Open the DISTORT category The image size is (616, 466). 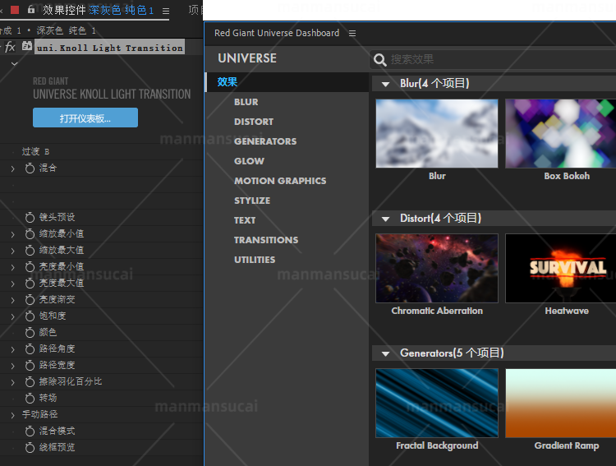[254, 122]
